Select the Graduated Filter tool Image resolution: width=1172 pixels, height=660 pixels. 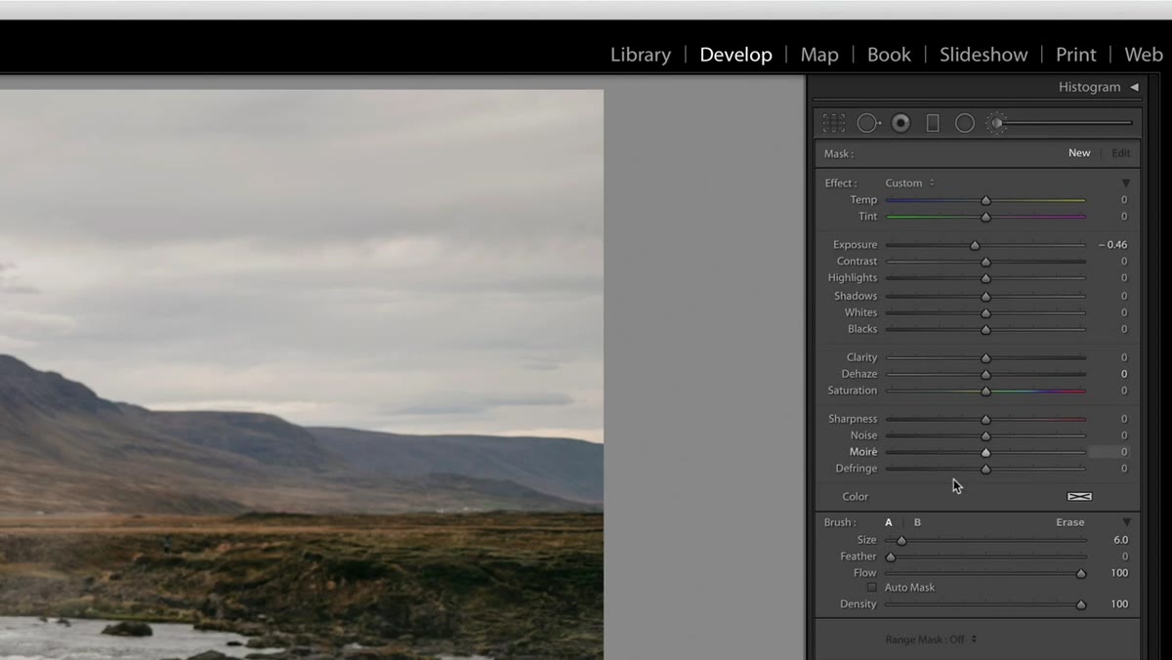933,123
